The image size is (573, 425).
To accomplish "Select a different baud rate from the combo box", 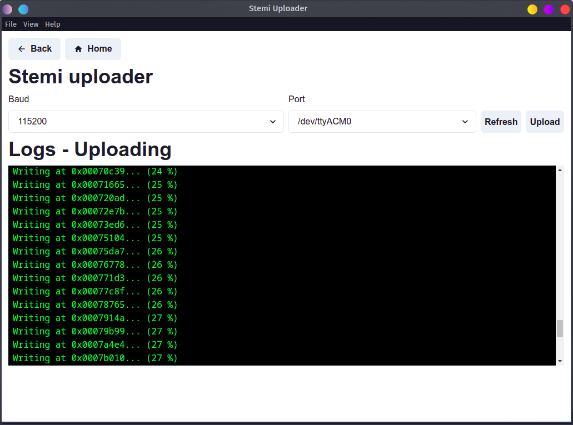I will coord(146,122).
